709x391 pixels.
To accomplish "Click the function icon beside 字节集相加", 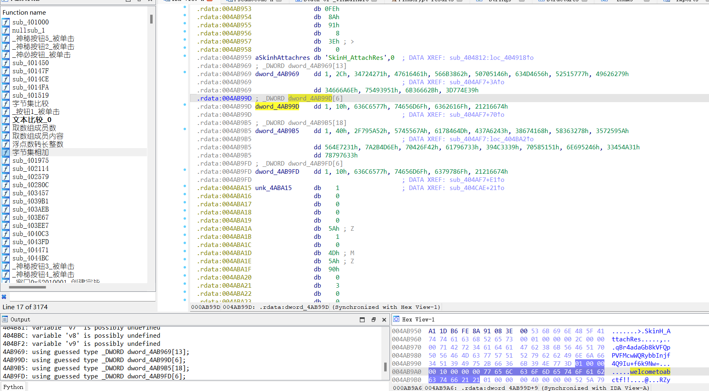I will tap(6, 153).
